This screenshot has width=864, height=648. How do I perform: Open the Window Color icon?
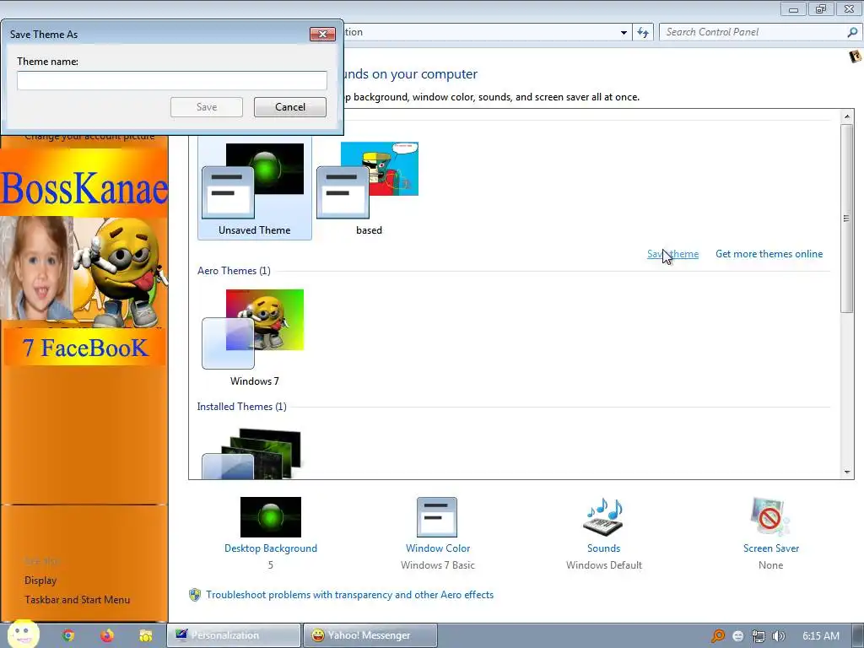click(x=437, y=517)
